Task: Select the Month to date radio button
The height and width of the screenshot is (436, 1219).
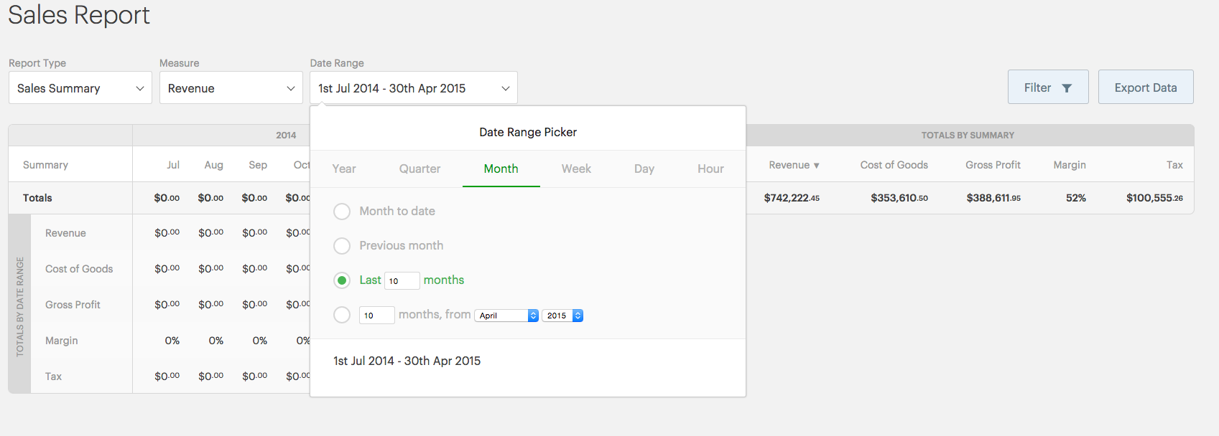Action: tap(342, 212)
